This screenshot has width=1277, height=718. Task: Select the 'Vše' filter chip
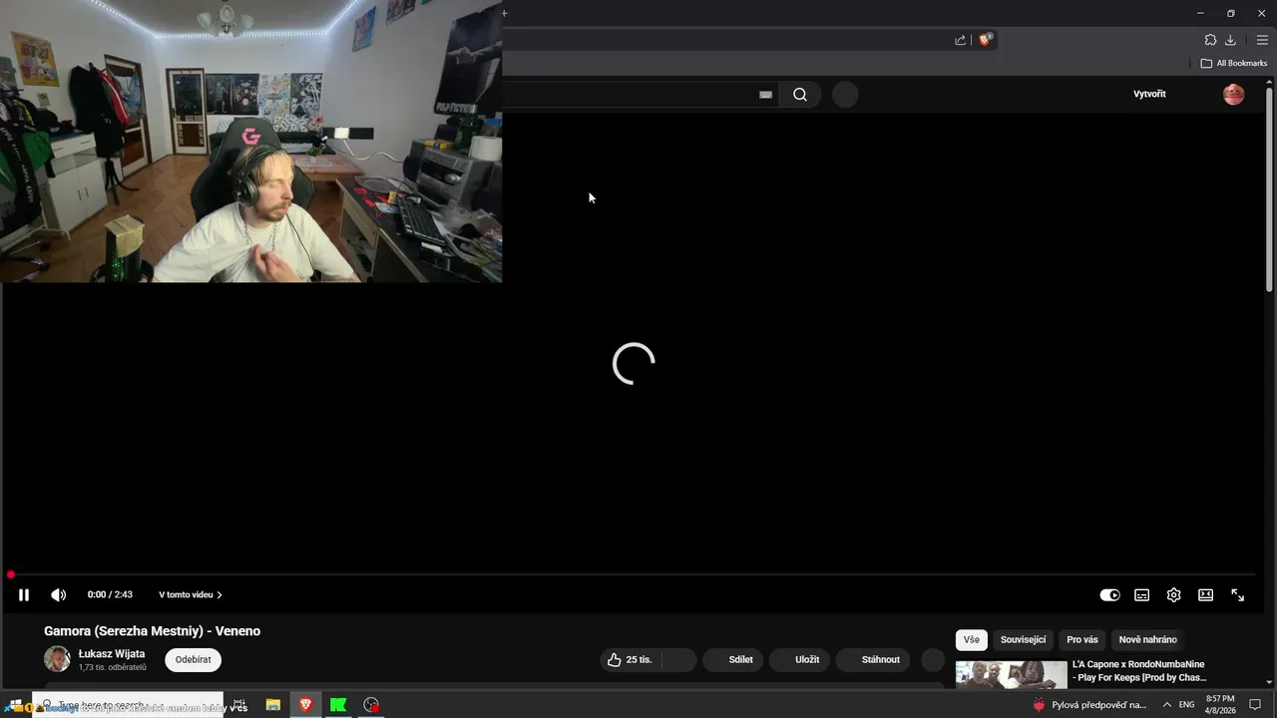pyautogui.click(x=972, y=640)
